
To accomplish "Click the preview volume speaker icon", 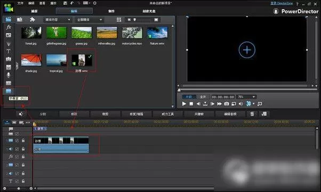I will tap(241, 104).
